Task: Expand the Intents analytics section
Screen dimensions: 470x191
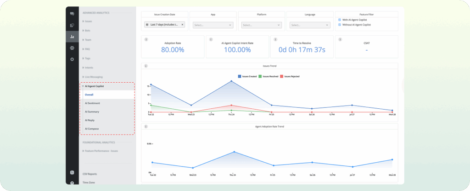Action: click(88, 68)
